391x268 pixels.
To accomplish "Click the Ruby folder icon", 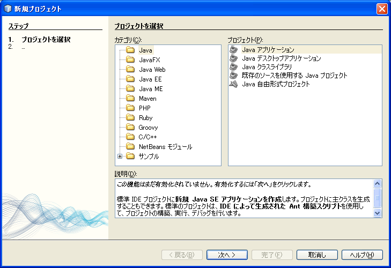I will (130, 117).
